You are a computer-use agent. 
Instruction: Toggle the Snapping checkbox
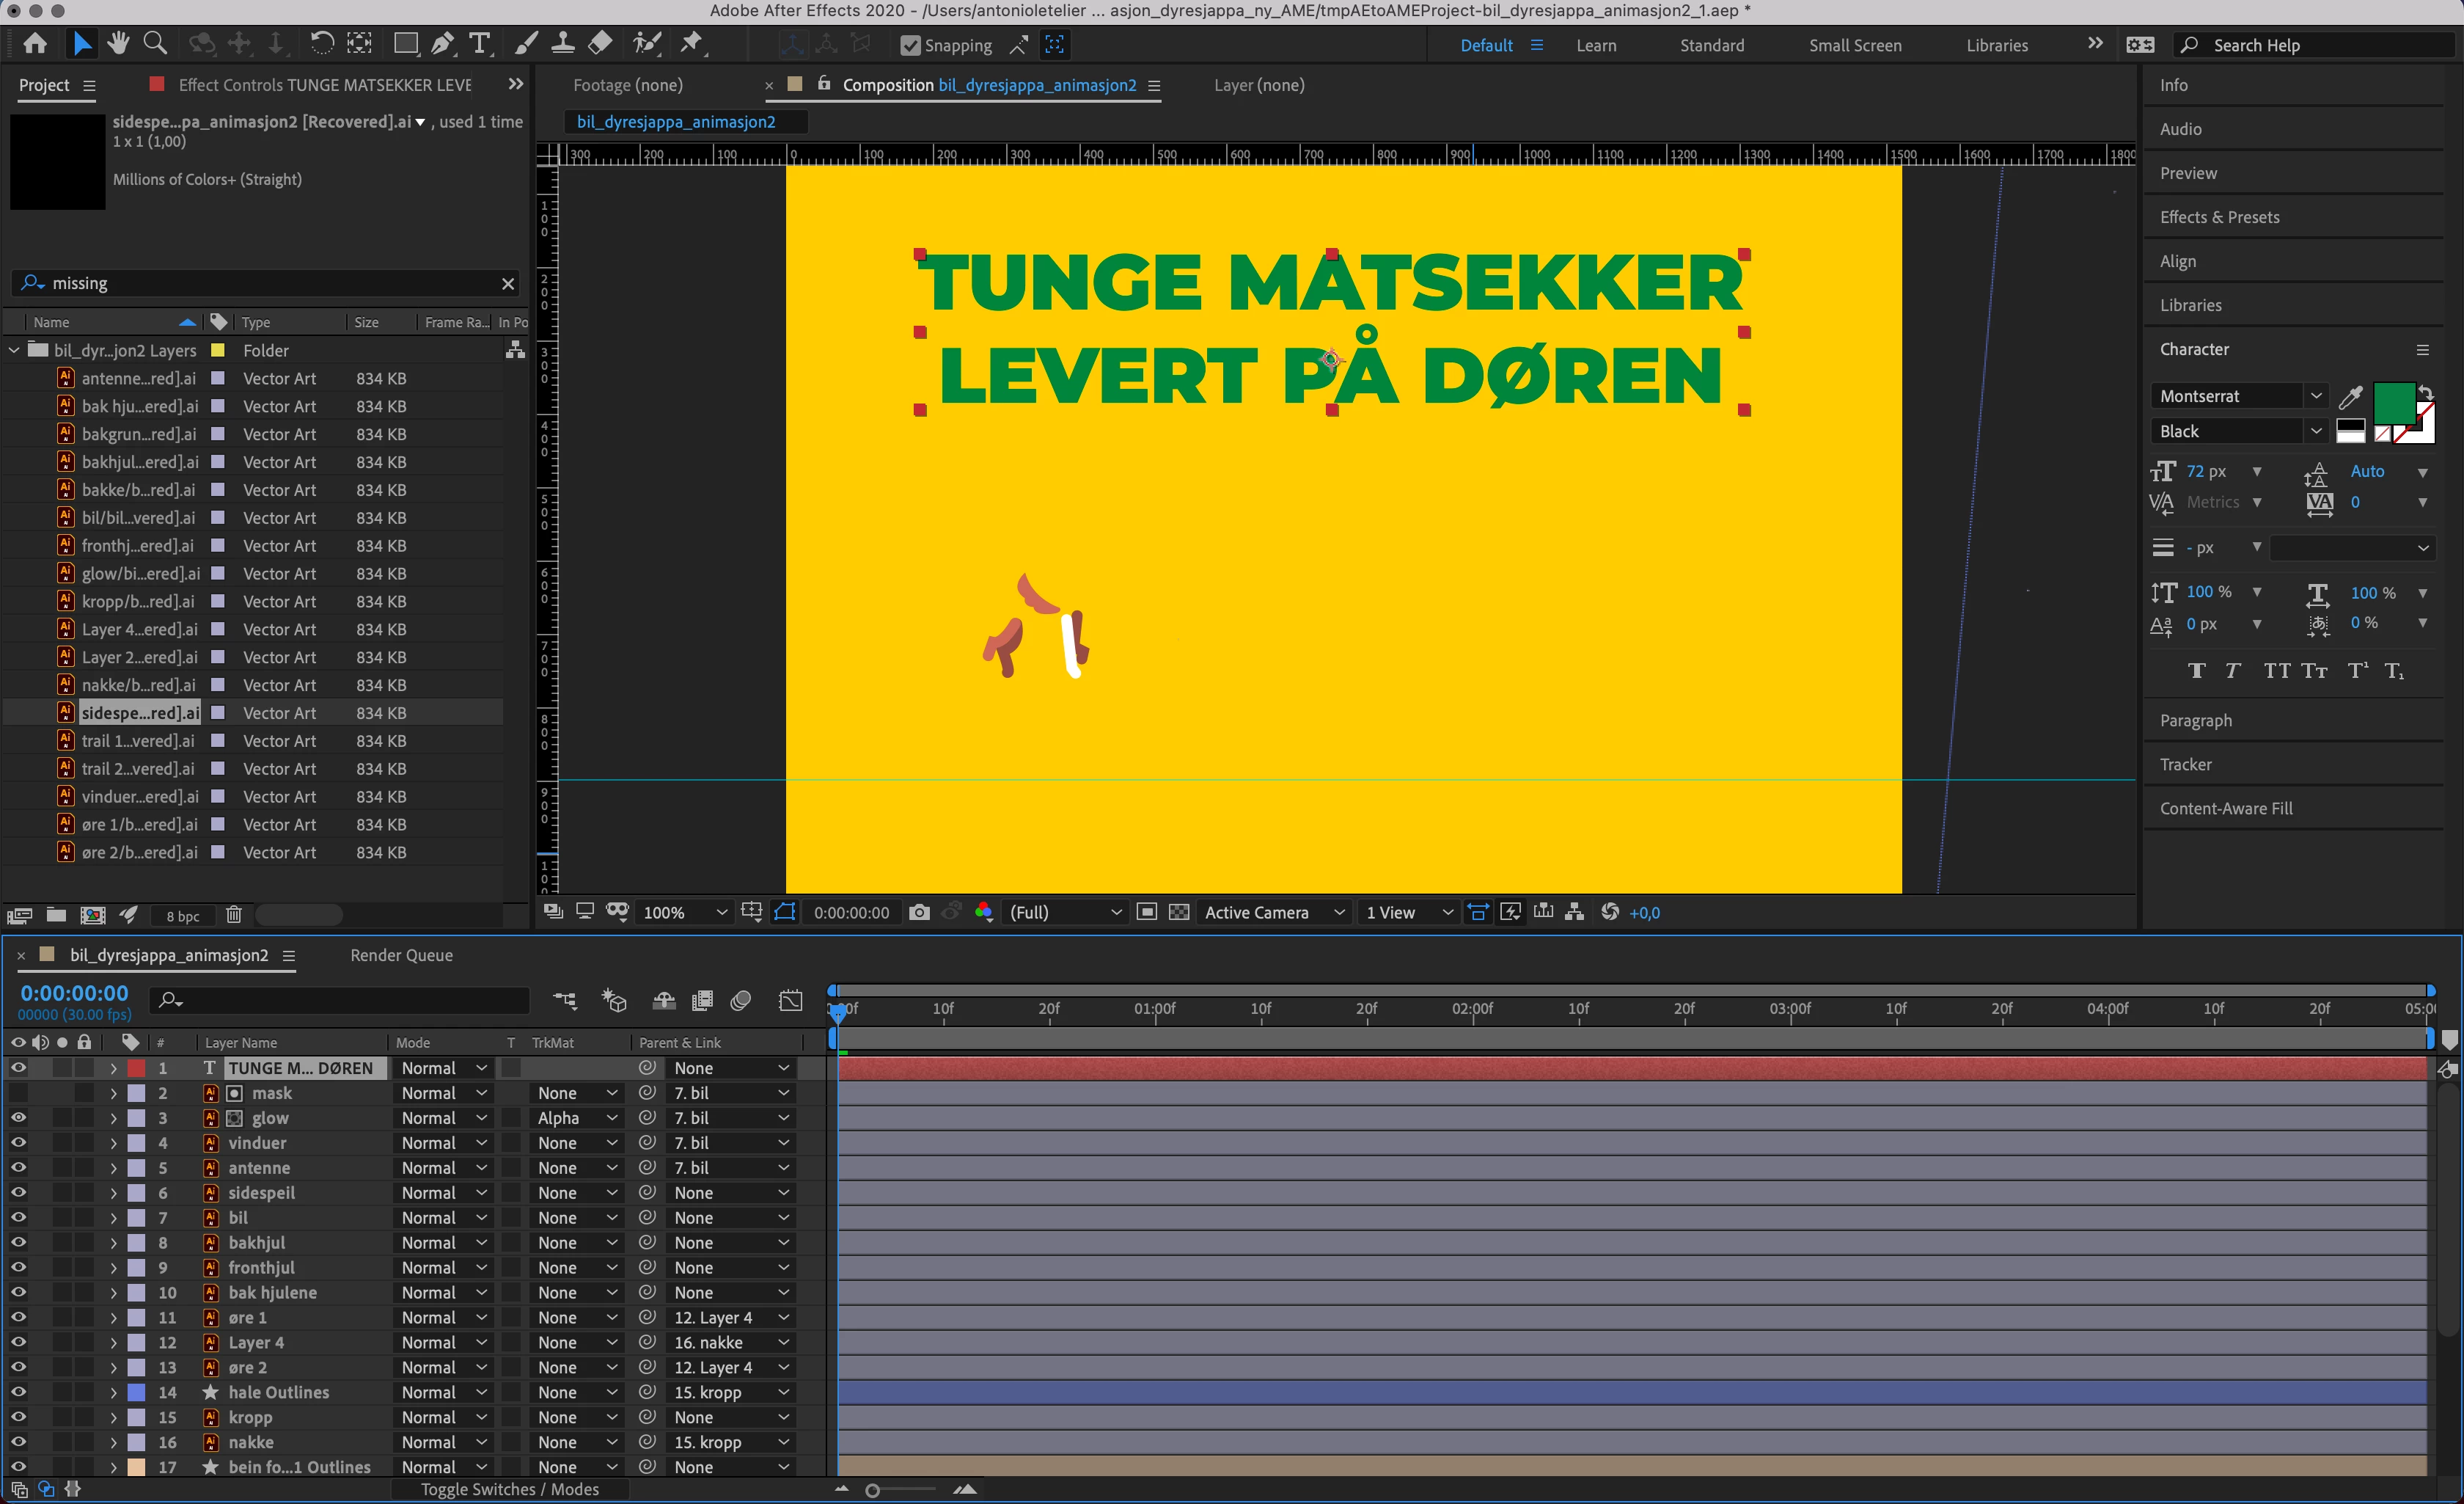(910, 45)
